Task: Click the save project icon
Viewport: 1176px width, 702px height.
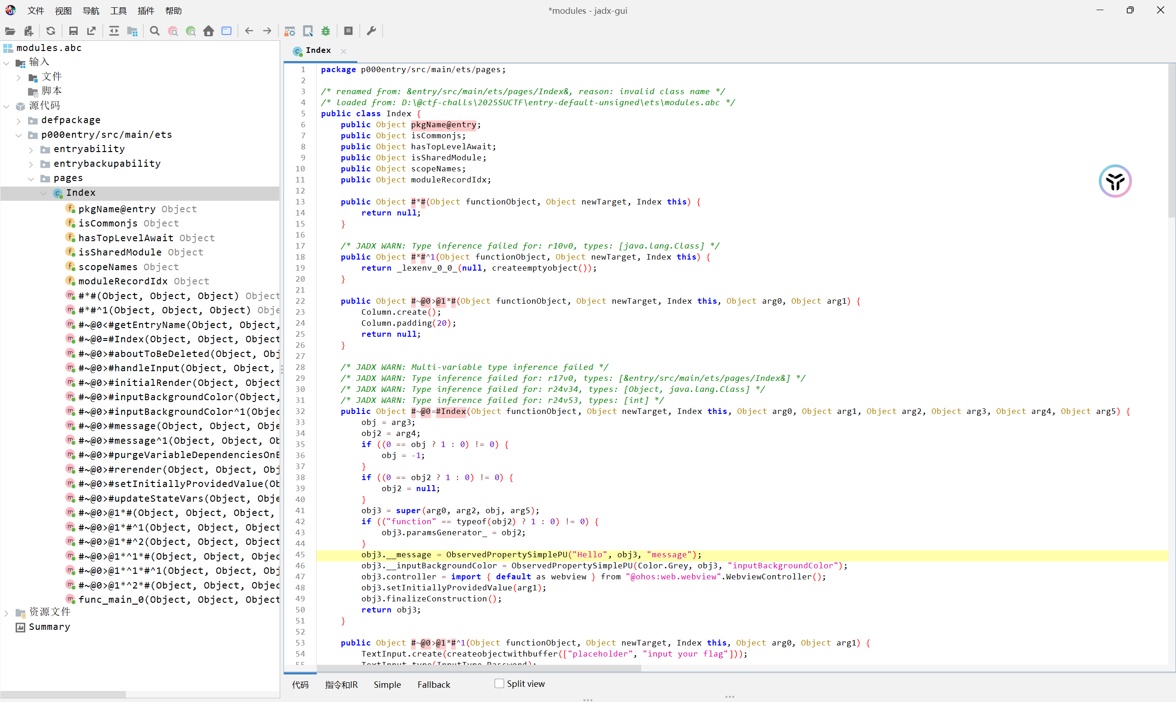Action: pos(73,31)
